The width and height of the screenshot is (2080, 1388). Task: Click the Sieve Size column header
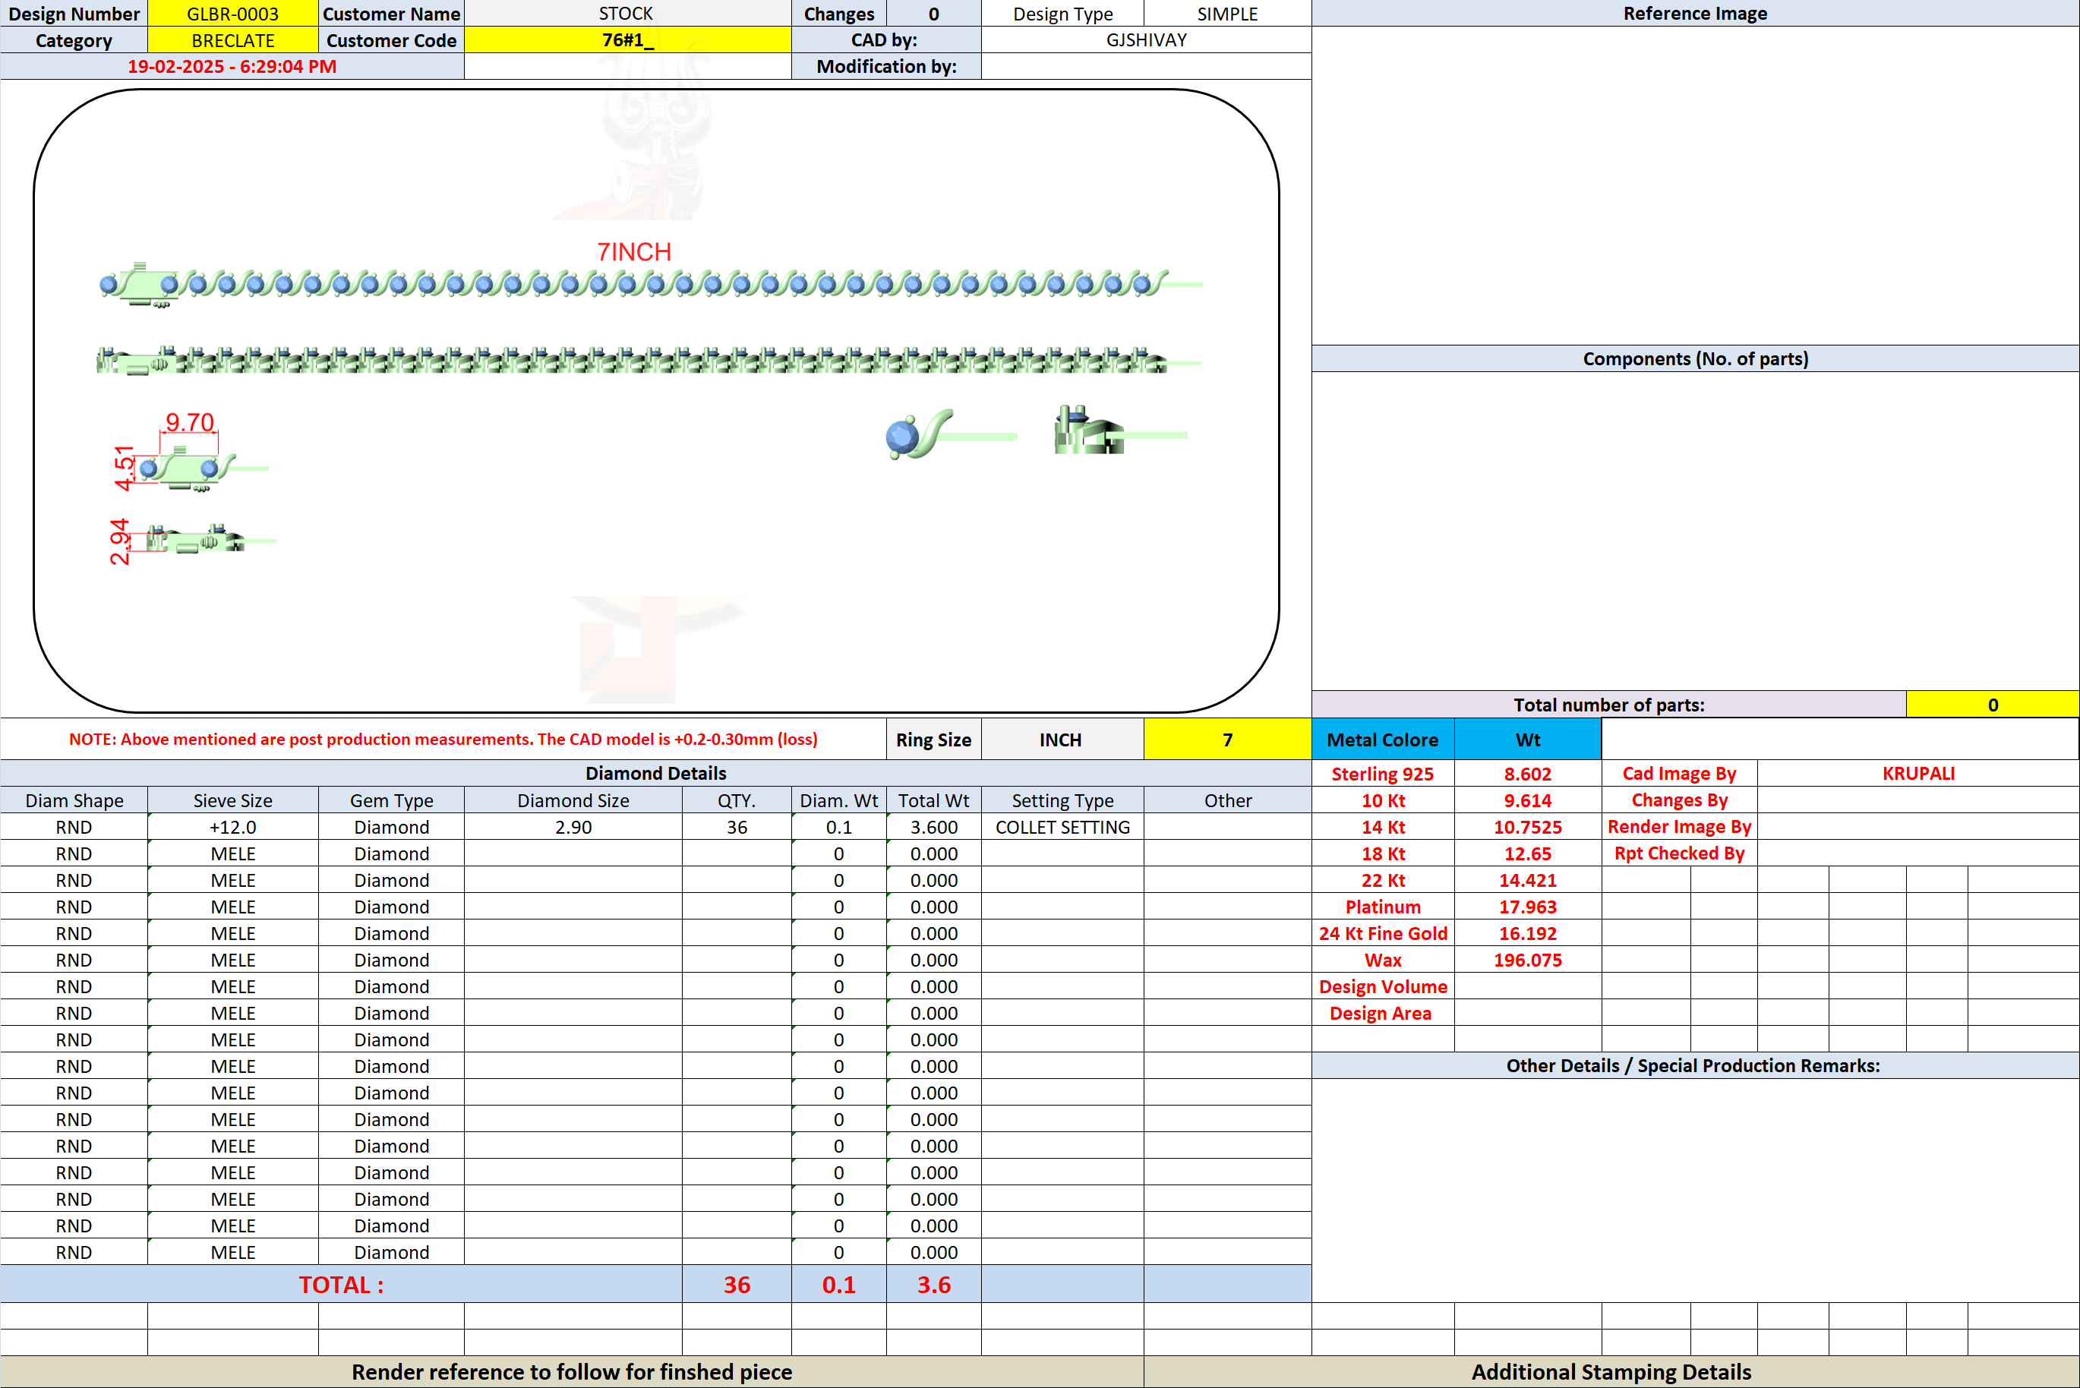(x=233, y=800)
